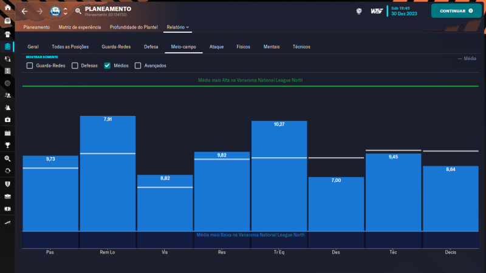Screen dimensions: 486x273
Task: Click the magnifier search icon beside Planeamento
Action: (78, 11)
